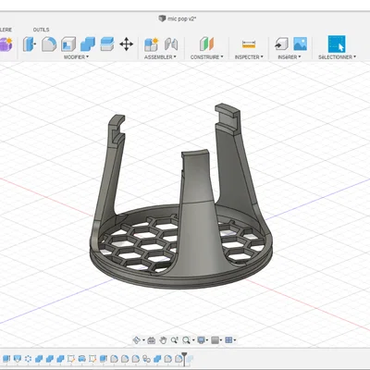Image resolution: width=370 pixels, height=370 pixels.
Task: Click the Combine bodies icon
Action: (x=88, y=44)
